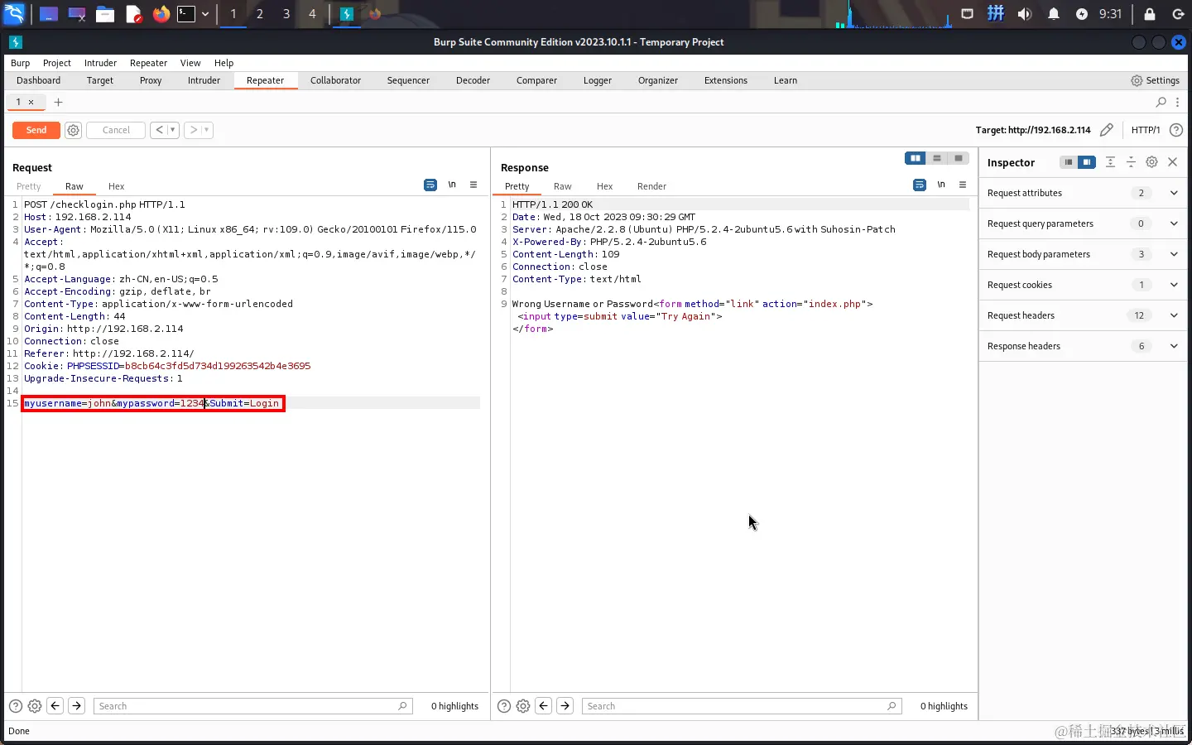Add a new Repeater tab
The height and width of the screenshot is (745, 1192).
pos(58,102)
